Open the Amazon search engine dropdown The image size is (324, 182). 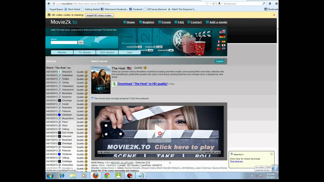pyautogui.click(x=220, y=4)
